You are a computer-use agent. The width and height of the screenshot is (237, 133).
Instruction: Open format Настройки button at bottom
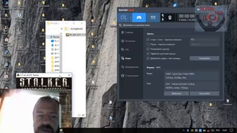pos(204,93)
